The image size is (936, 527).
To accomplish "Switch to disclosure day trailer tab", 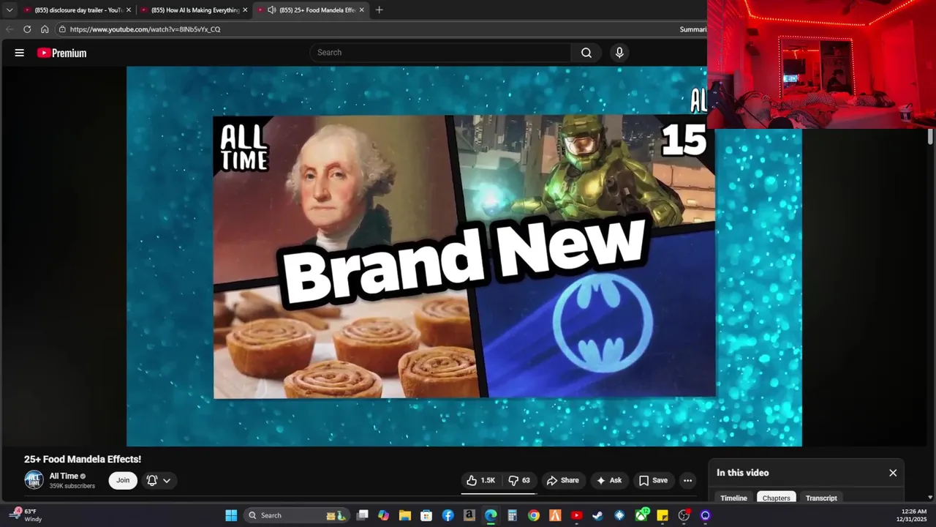I will [78, 10].
